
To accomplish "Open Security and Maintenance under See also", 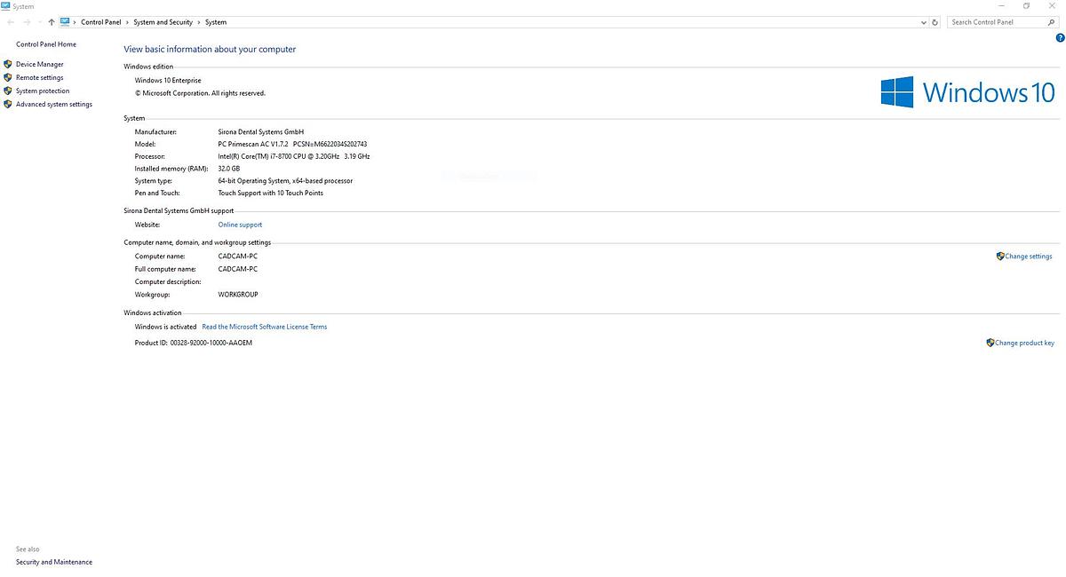I will point(53,562).
